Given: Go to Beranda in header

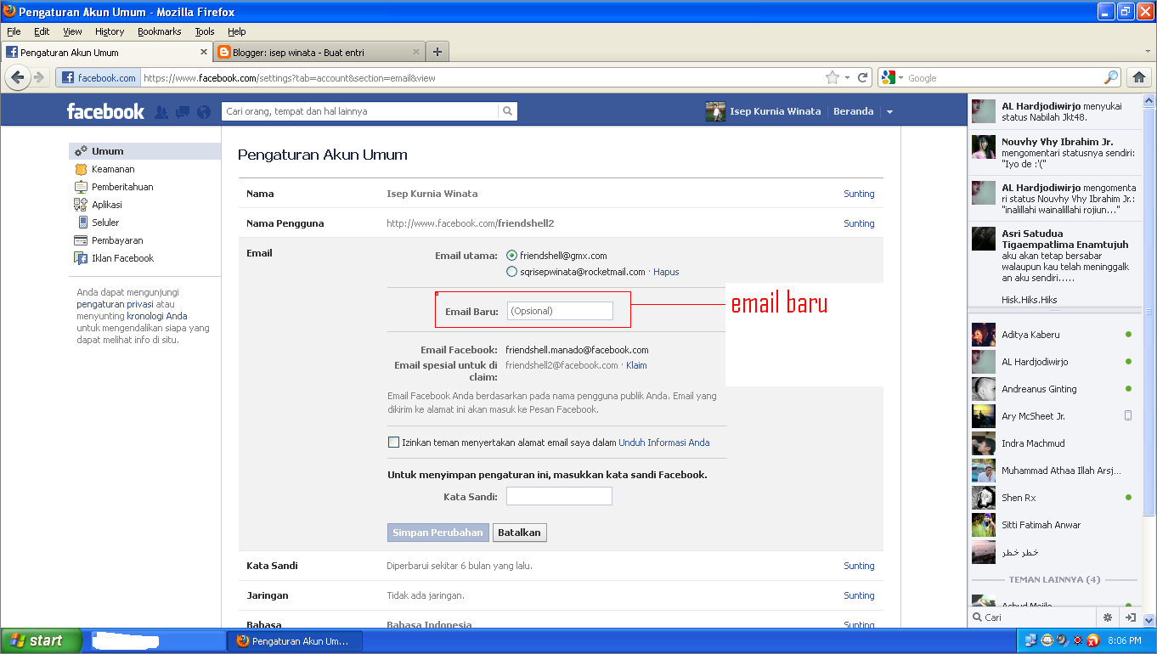Looking at the screenshot, I should tap(853, 111).
